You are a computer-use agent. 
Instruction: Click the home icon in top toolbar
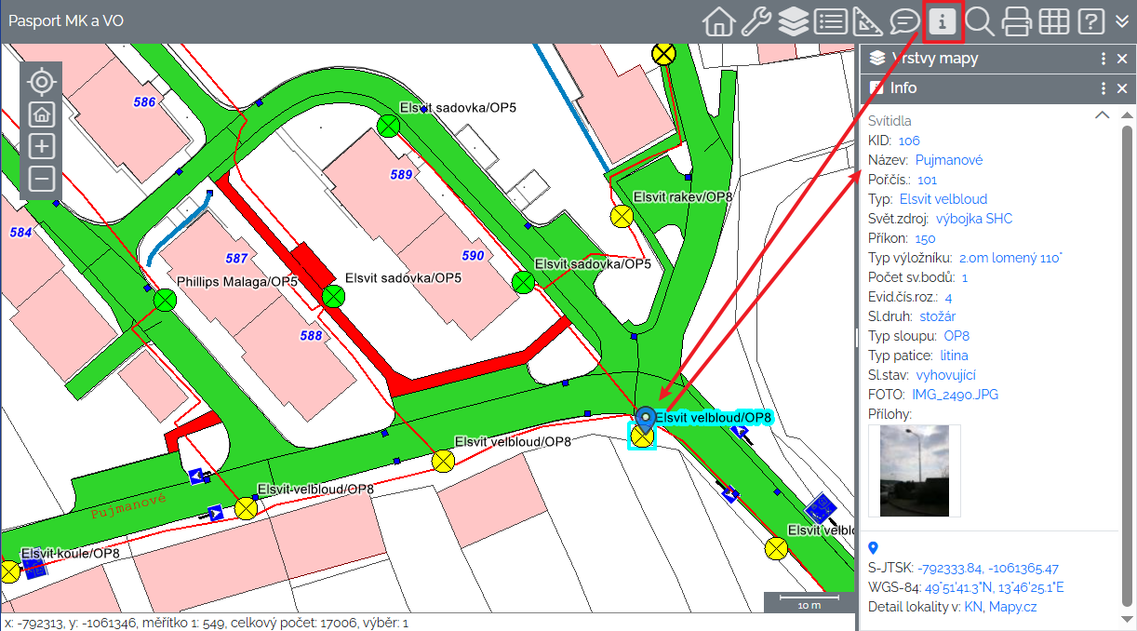click(718, 21)
